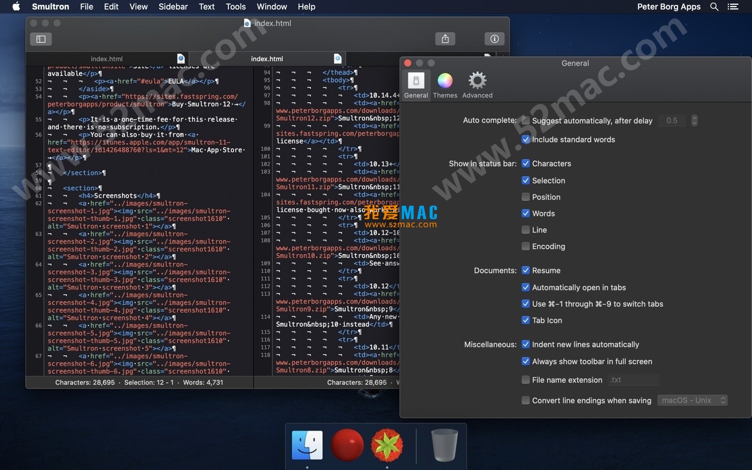The image size is (752, 470).
Task: Toggle ⌘-1 through ⌘-9 tab switching
Action: click(x=525, y=304)
